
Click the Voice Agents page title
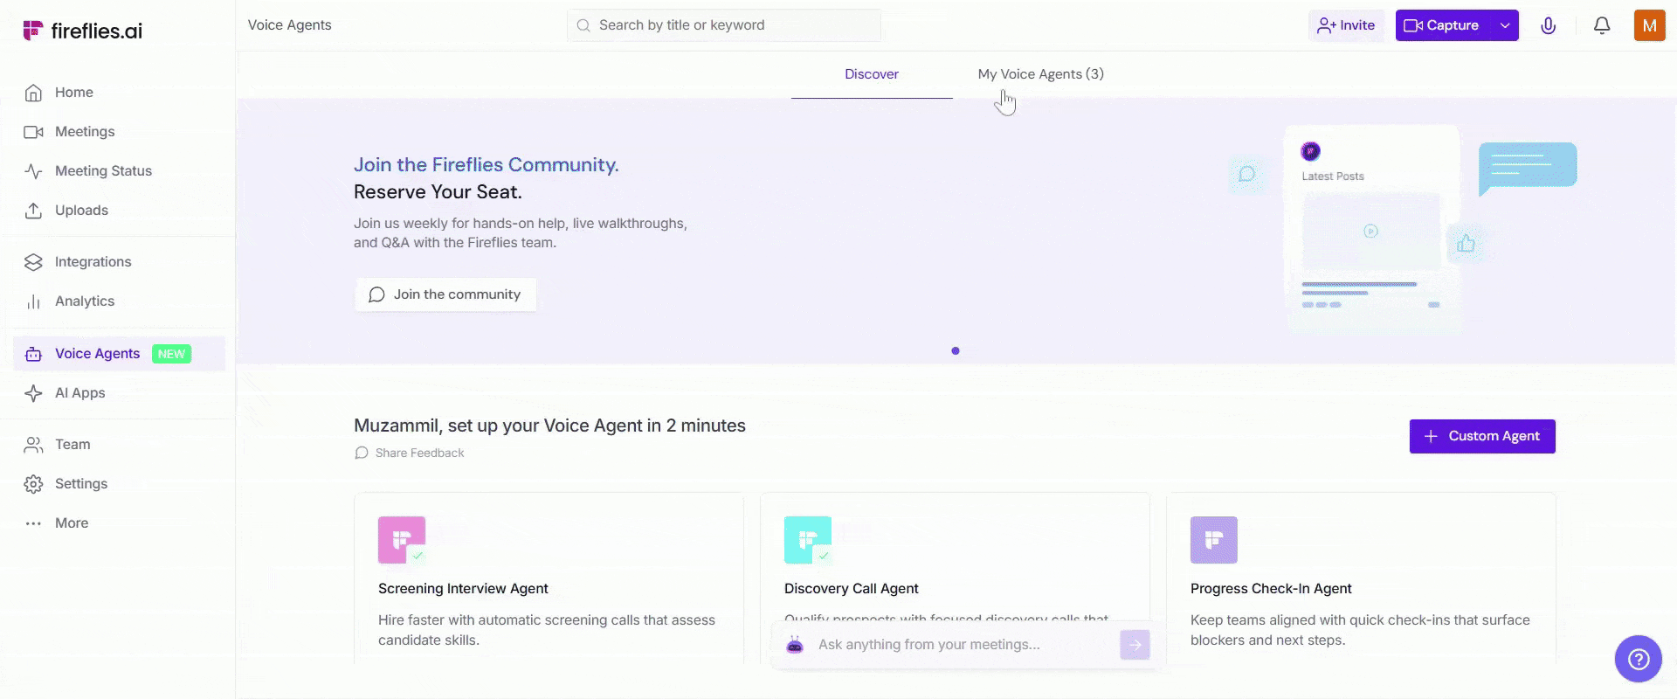290,25
